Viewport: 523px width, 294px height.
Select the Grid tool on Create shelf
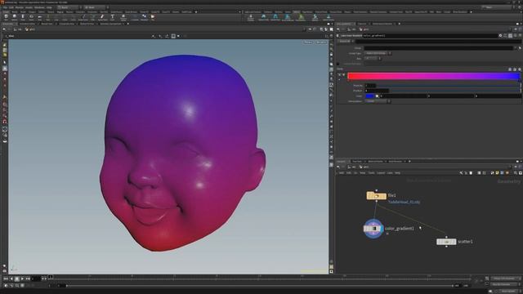click(39, 17)
